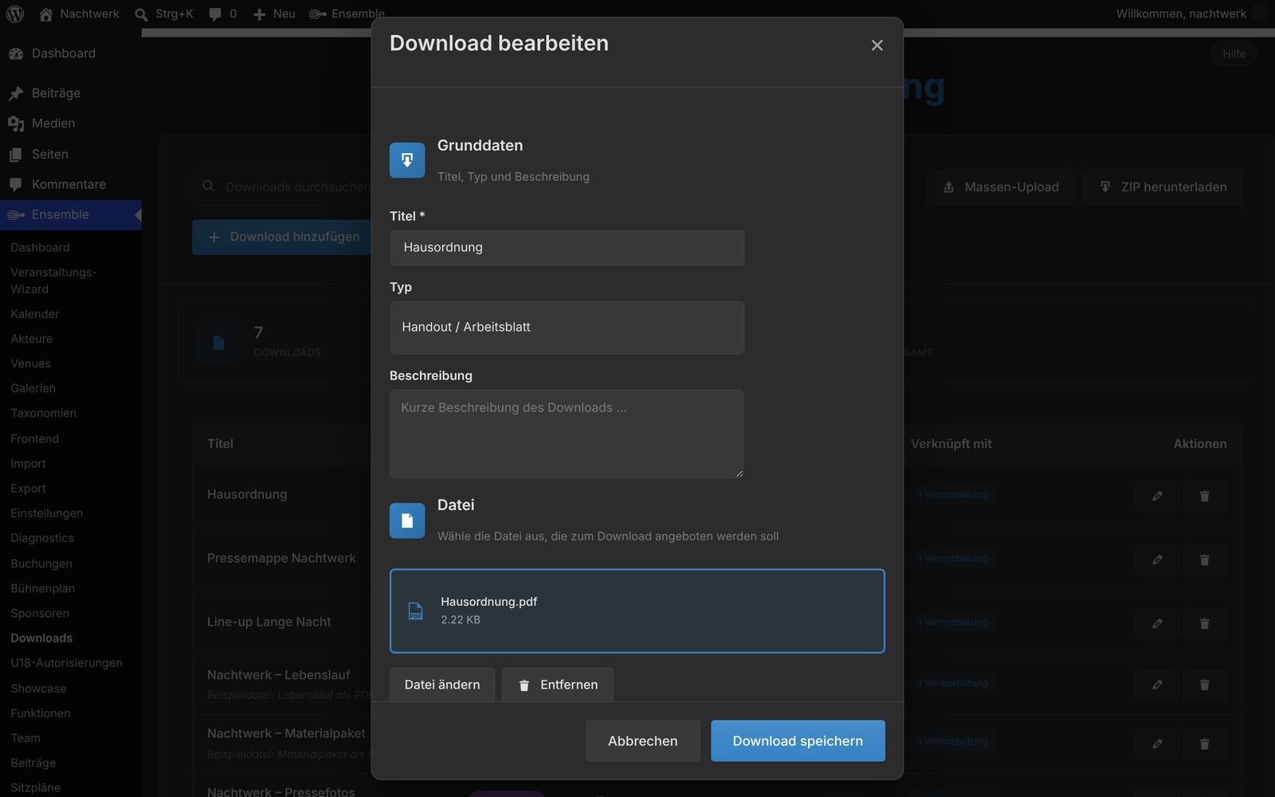The width and height of the screenshot is (1275, 797).
Task: Delete Nachtwerk – Materialpaket via trash icon
Action: [1204, 744]
